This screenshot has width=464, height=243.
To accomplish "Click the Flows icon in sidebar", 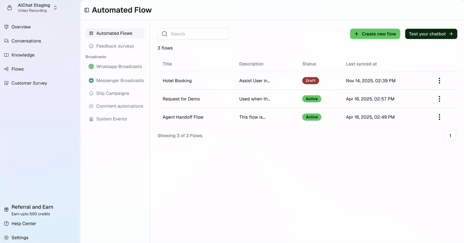I will point(6,69).
